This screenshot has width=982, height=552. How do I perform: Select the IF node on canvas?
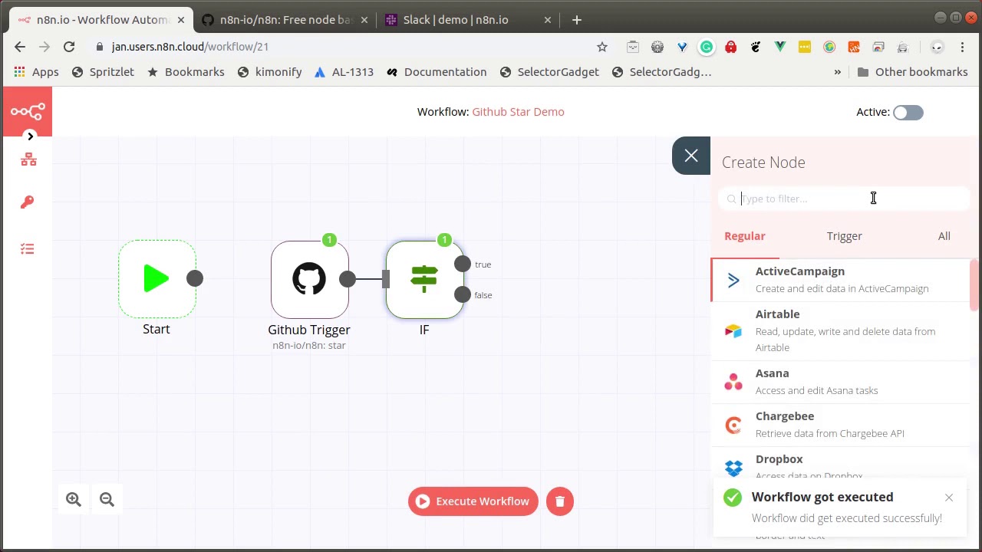coord(424,279)
